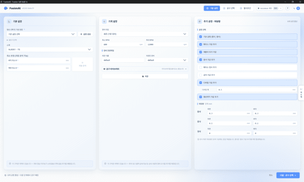Open the Autodesk connection dropdown
Viewport: 304px width, 182px height.
pyautogui.click(x=270, y=8)
